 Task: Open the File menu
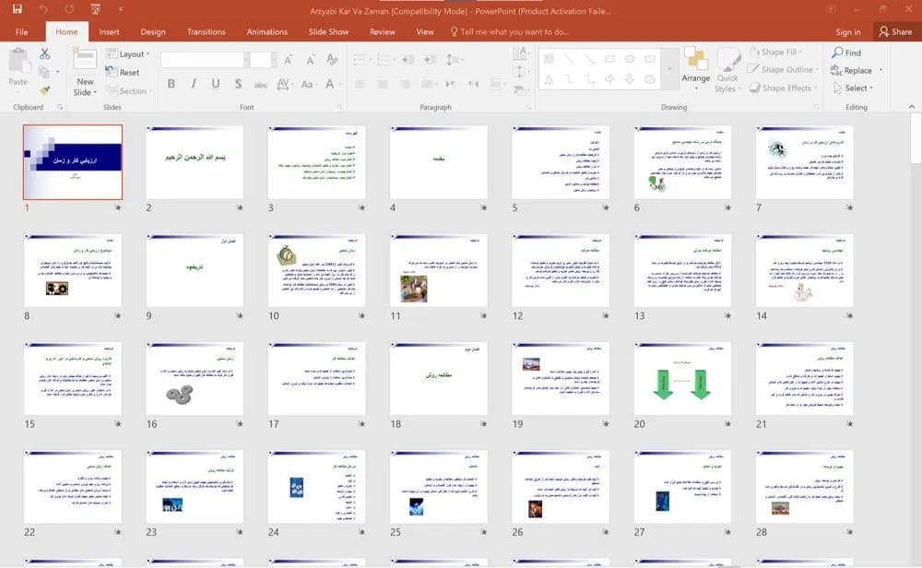coord(22,31)
